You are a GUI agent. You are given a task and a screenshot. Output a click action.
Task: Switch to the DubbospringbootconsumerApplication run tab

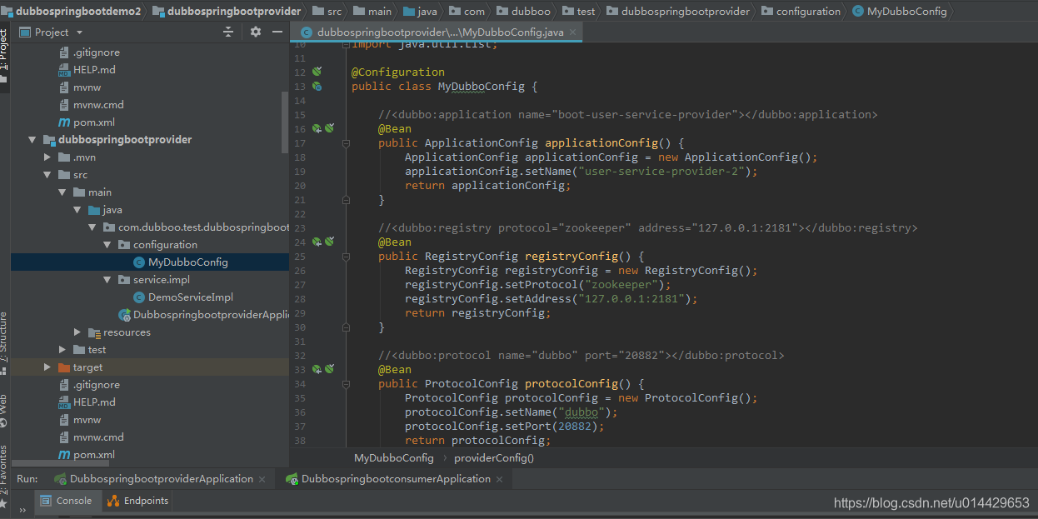396,479
